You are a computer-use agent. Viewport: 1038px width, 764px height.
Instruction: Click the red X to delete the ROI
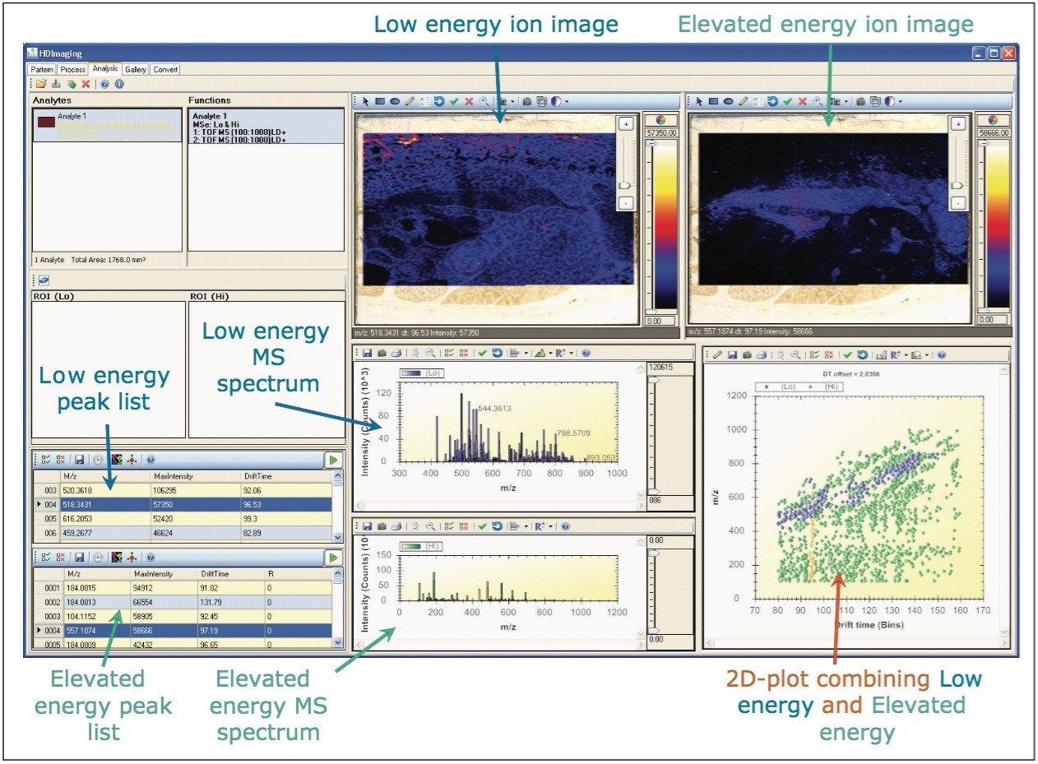point(469,101)
